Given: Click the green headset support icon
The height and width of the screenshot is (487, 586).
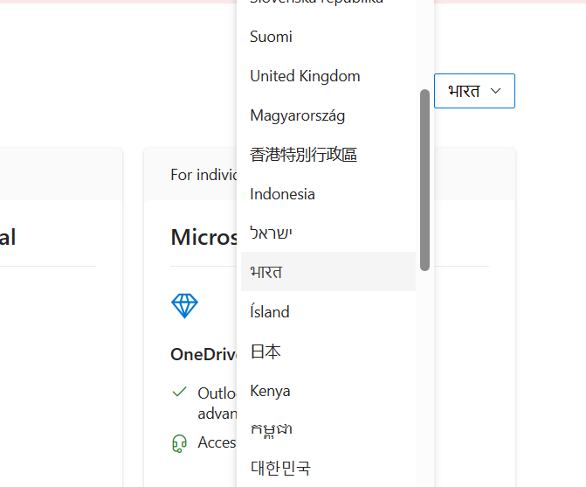Looking at the screenshot, I should [x=179, y=443].
